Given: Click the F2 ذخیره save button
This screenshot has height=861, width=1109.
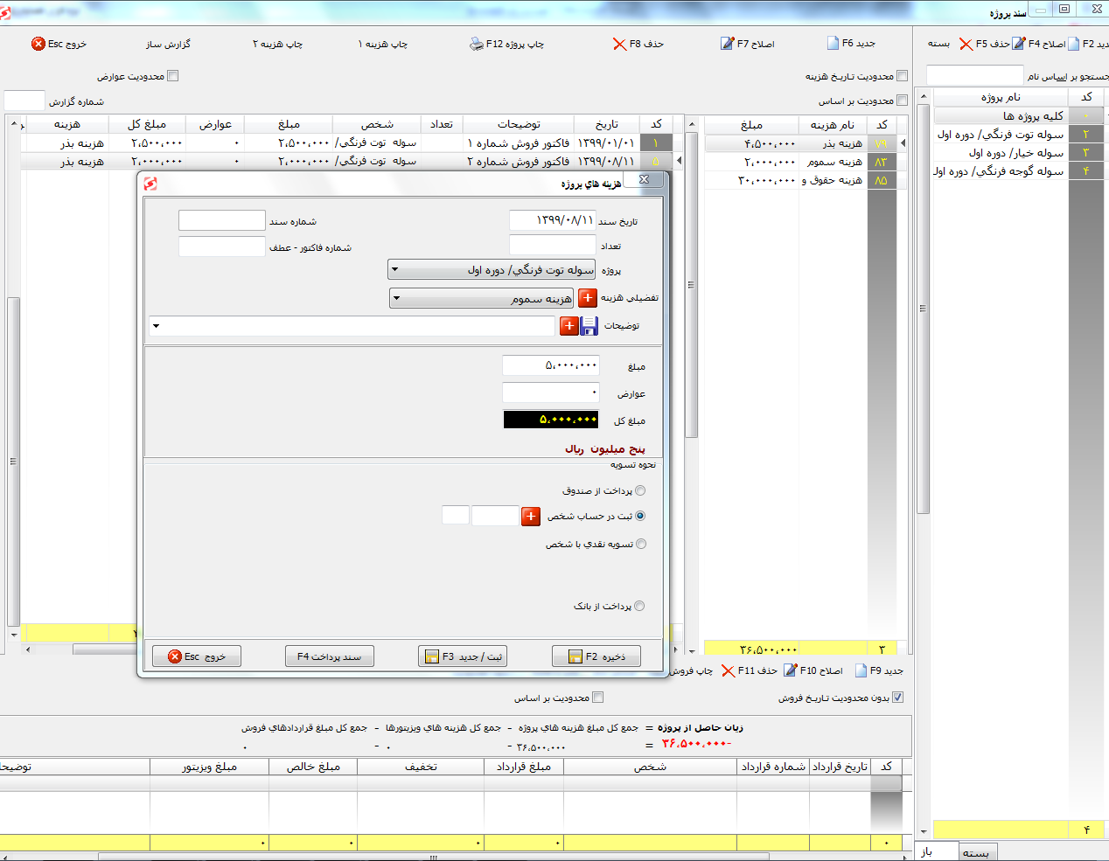Looking at the screenshot, I should pos(596,656).
